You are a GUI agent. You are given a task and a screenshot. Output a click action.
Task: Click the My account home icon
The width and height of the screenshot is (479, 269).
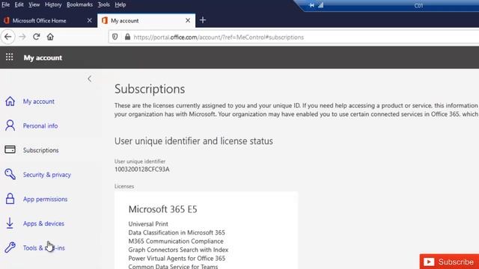point(10,101)
